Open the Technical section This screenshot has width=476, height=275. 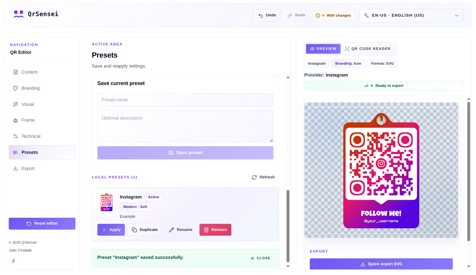point(42,136)
